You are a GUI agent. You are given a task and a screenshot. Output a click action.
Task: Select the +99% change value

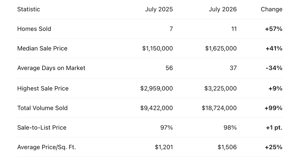[273, 108]
